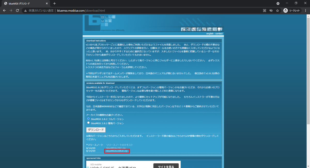Screen dimensions: 310x168
Task: Open the Develope navigation icon
Action: pyautogui.click(x=199, y=29)
